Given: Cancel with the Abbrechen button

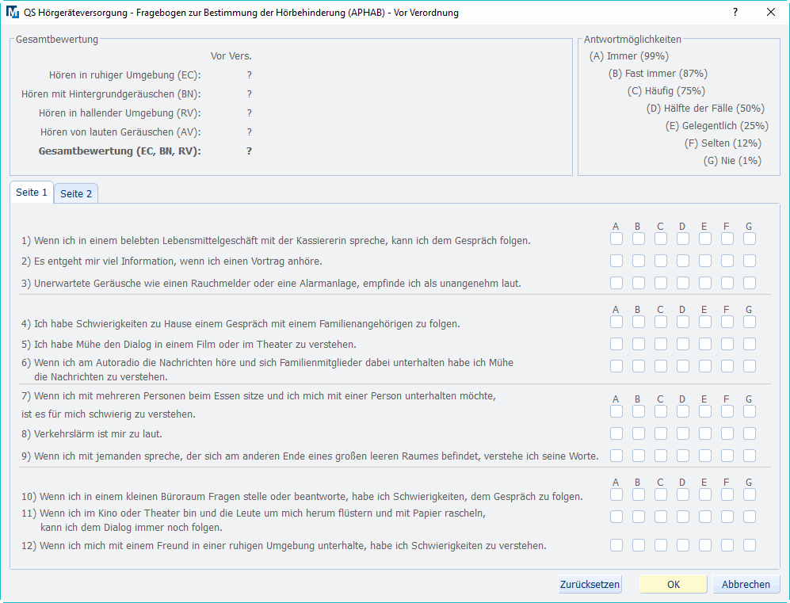Looking at the screenshot, I should [x=746, y=584].
